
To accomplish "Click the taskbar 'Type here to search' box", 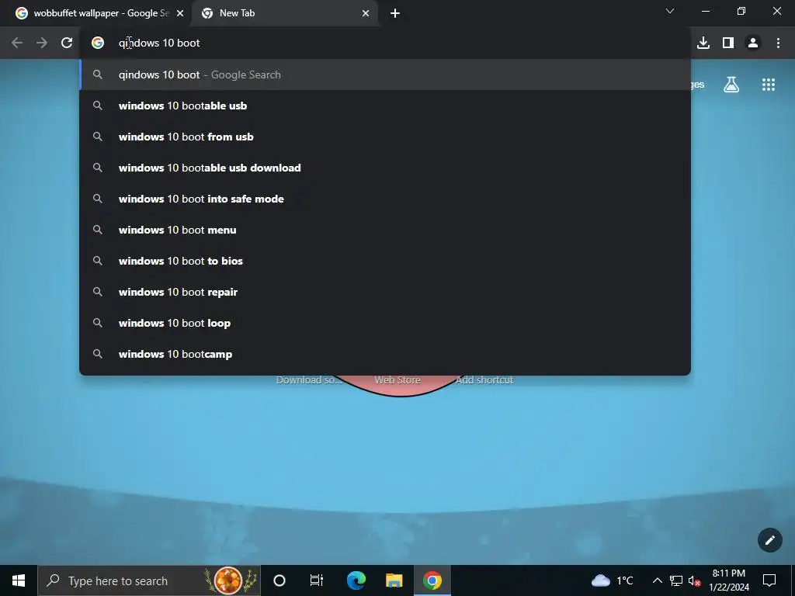I will tap(149, 580).
